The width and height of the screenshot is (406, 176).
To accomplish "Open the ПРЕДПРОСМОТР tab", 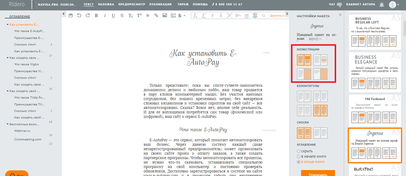I will [131, 4].
